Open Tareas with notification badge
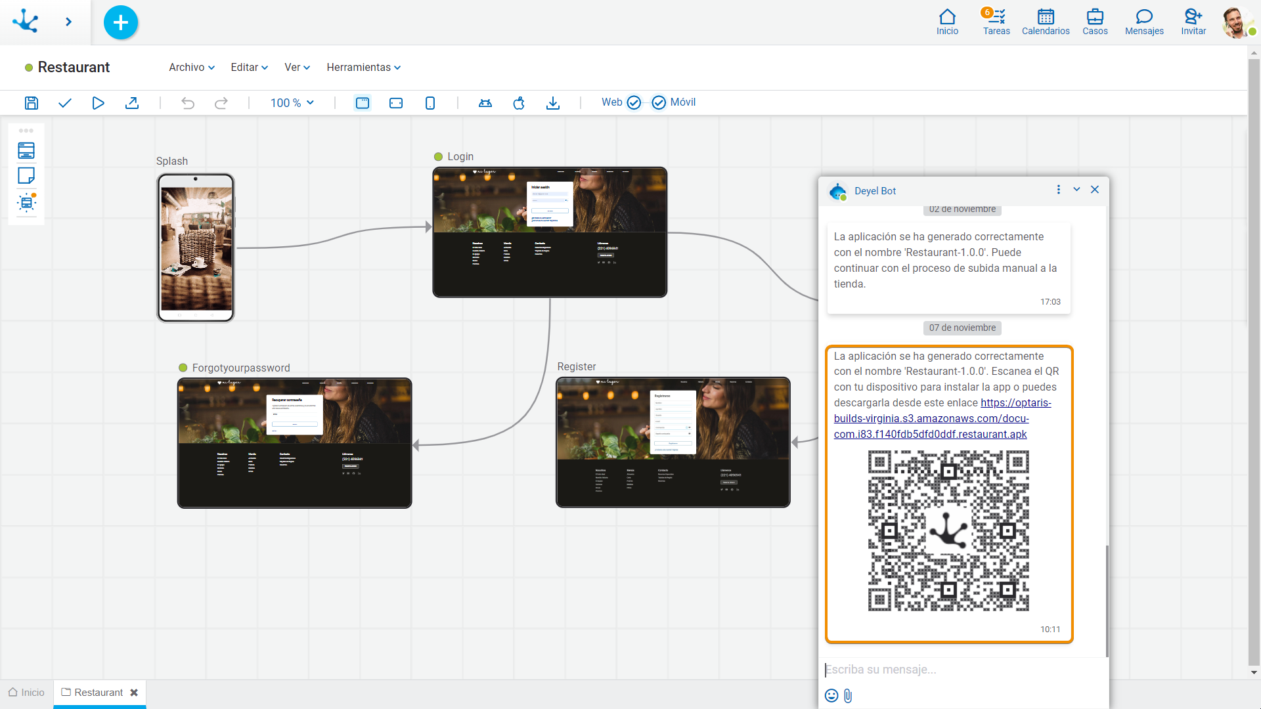 point(996,22)
